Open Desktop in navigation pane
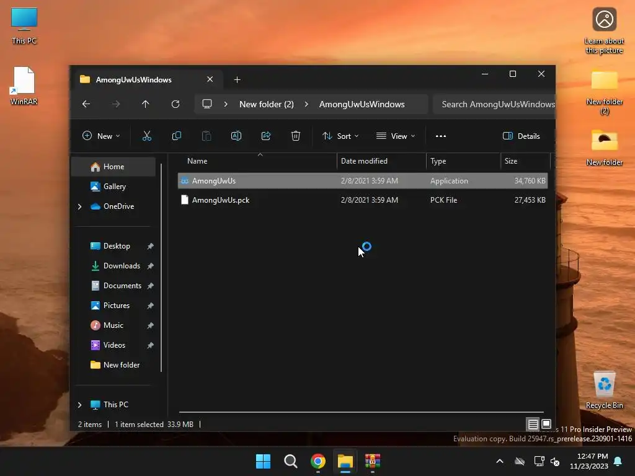The width and height of the screenshot is (635, 476). (x=113, y=246)
